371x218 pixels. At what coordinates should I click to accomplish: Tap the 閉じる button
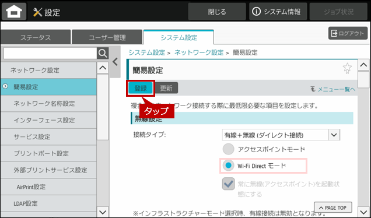pos(217,12)
